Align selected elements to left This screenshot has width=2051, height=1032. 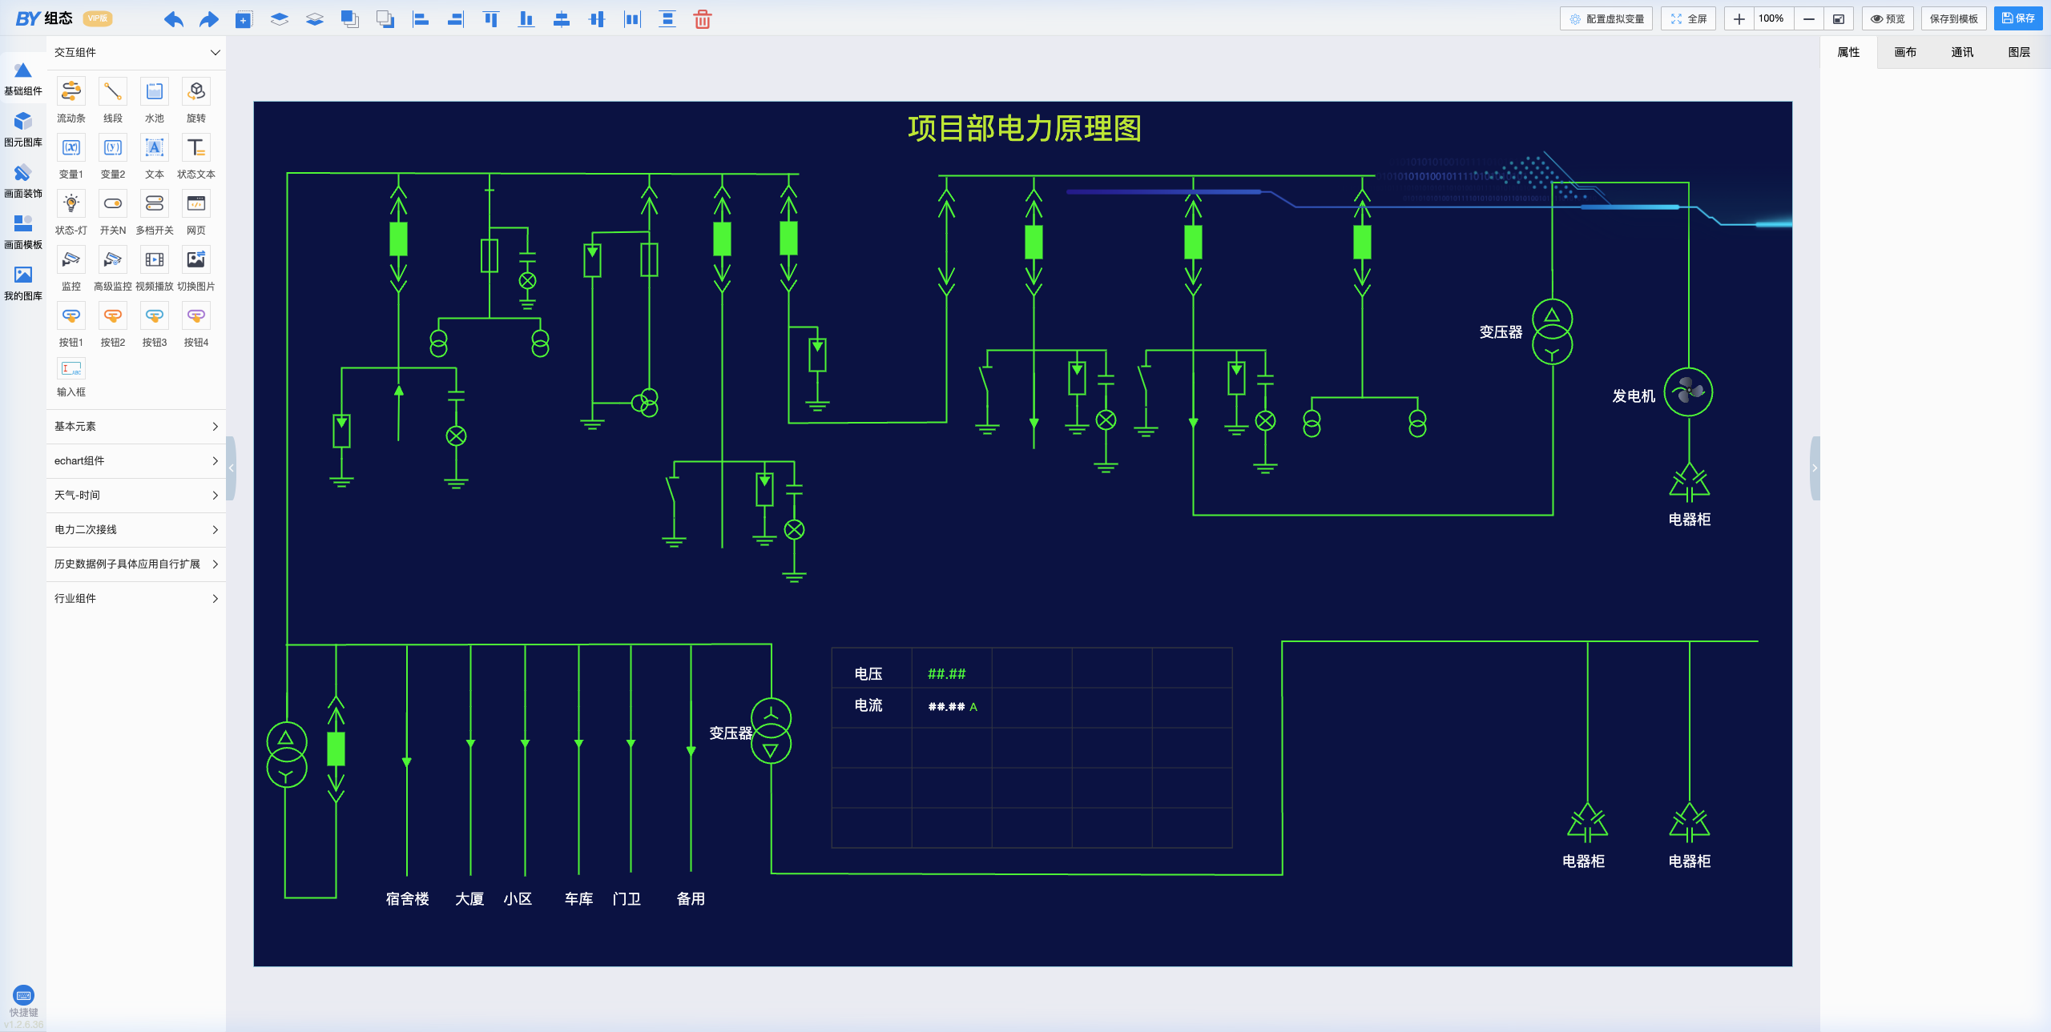420,19
